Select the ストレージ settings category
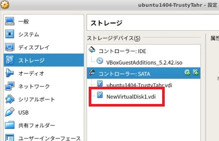This screenshot has width=219, height=141. (44, 60)
